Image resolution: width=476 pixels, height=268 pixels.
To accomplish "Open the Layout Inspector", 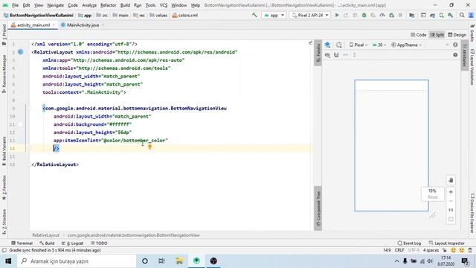I will click(x=446, y=243).
